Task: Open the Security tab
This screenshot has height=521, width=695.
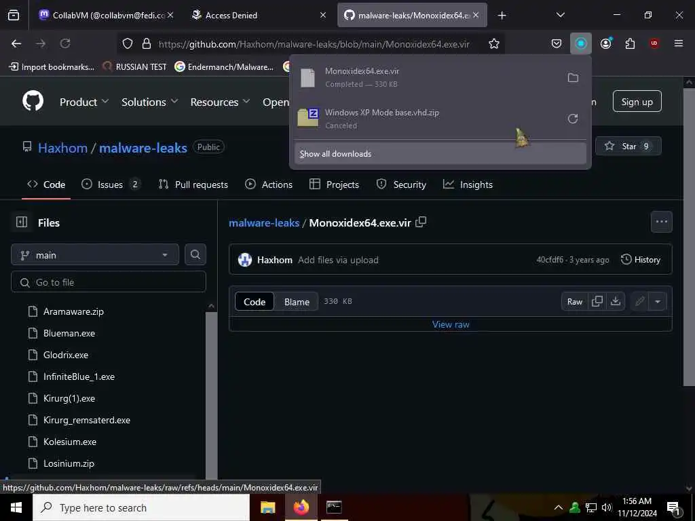Action: (x=401, y=185)
